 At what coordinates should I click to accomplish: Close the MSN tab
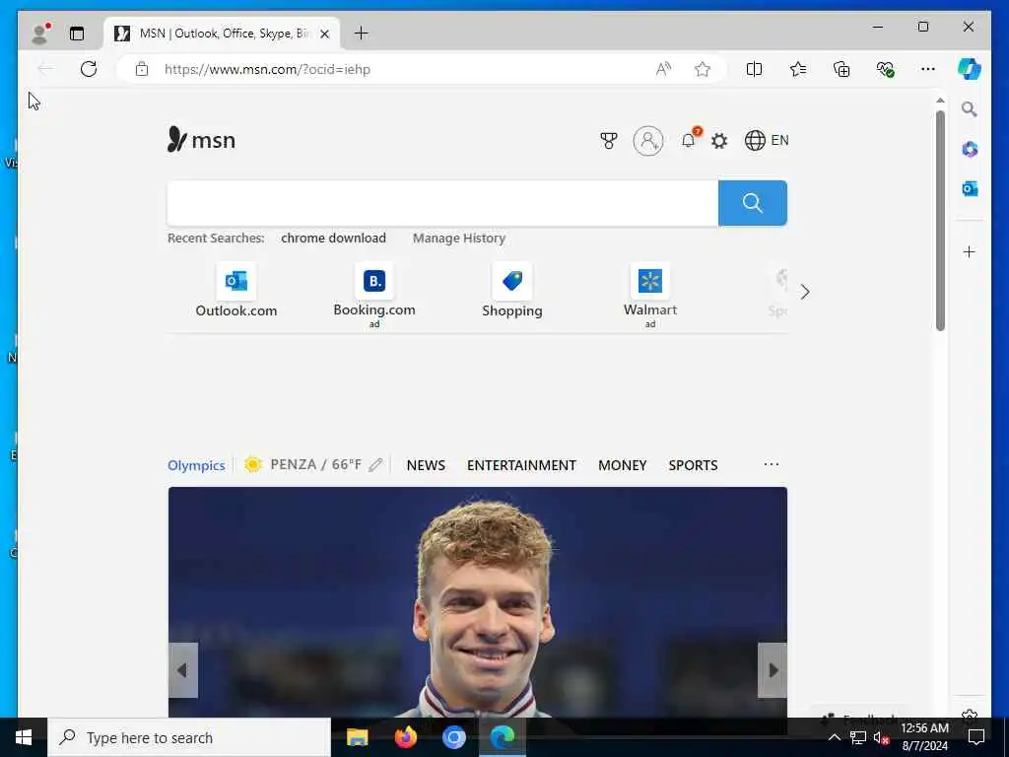pos(325,34)
